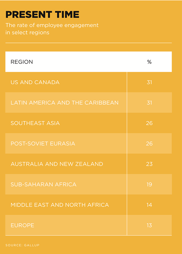182x254 pixels.
Task: Click the POST-SOVIET EURASIA row label
Action: tap(43, 144)
